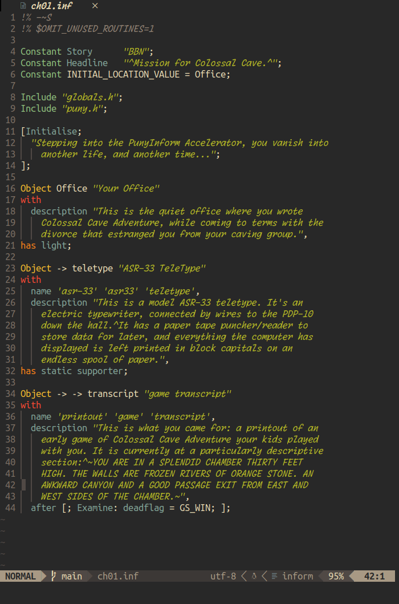Click the word description on line 18
Image resolution: width=399 pixels, height=604 pixels.
[x=59, y=211]
